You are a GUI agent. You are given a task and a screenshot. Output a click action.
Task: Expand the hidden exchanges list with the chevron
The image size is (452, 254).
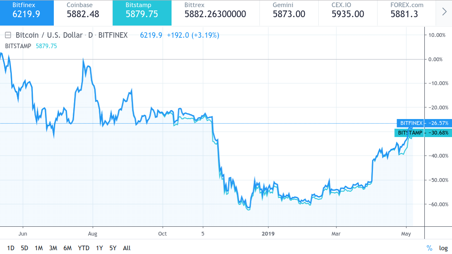point(445,11)
